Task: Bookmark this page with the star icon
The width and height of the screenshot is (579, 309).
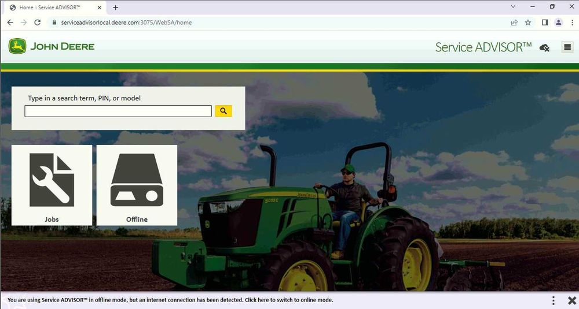Action: [528, 23]
